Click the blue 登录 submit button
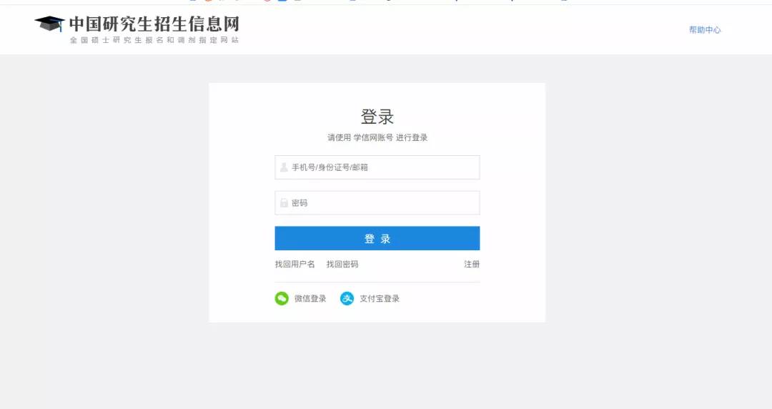 [x=377, y=238]
